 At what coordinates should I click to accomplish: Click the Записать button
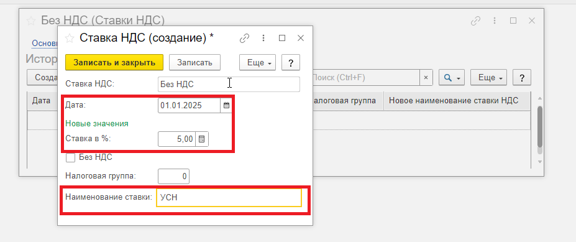tap(194, 63)
